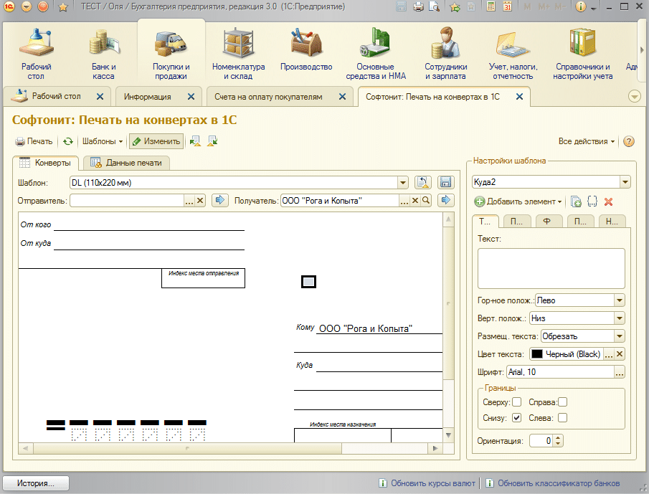Uncheck the Снизу border checkbox
The height and width of the screenshot is (494, 649).
pyautogui.click(x=516, y=418)
